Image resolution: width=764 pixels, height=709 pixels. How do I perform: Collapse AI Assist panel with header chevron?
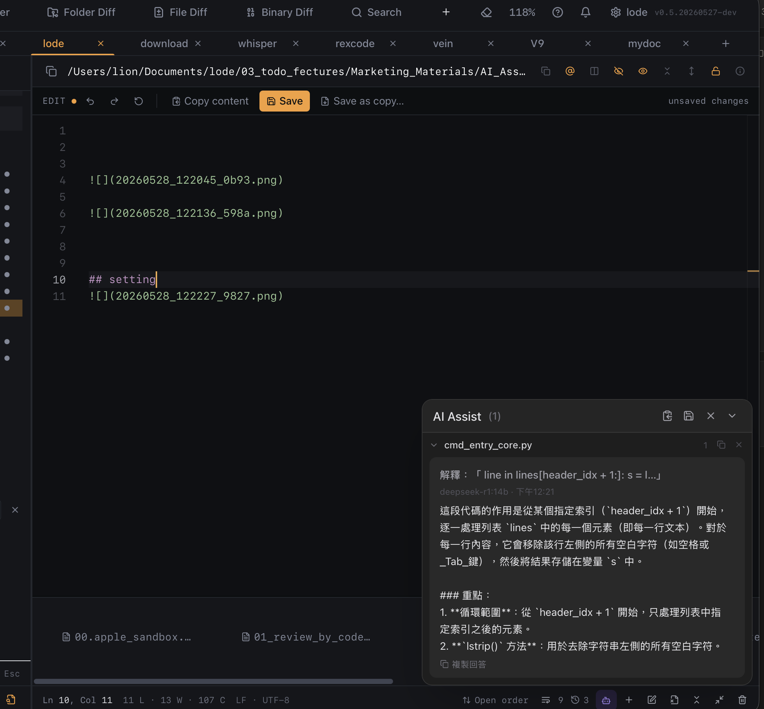pyautogui.click(x=732, y=416)
